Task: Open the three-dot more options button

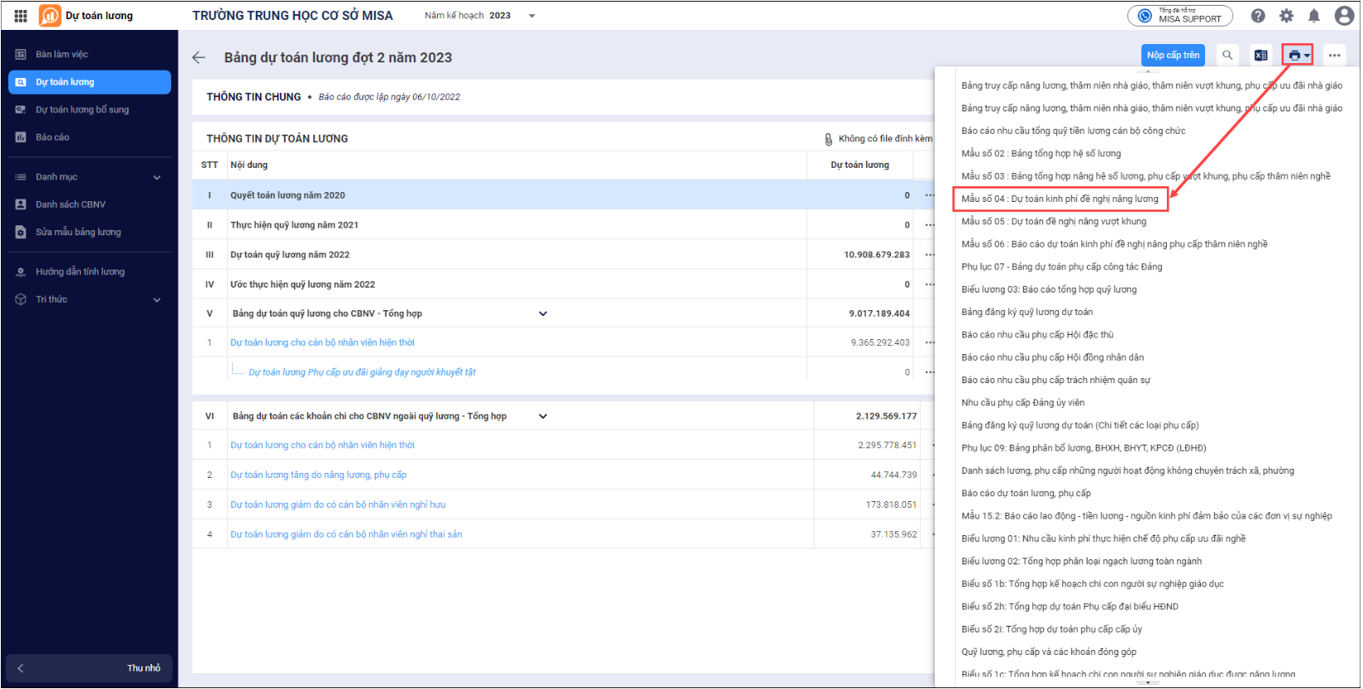Action: point(1334,56)
